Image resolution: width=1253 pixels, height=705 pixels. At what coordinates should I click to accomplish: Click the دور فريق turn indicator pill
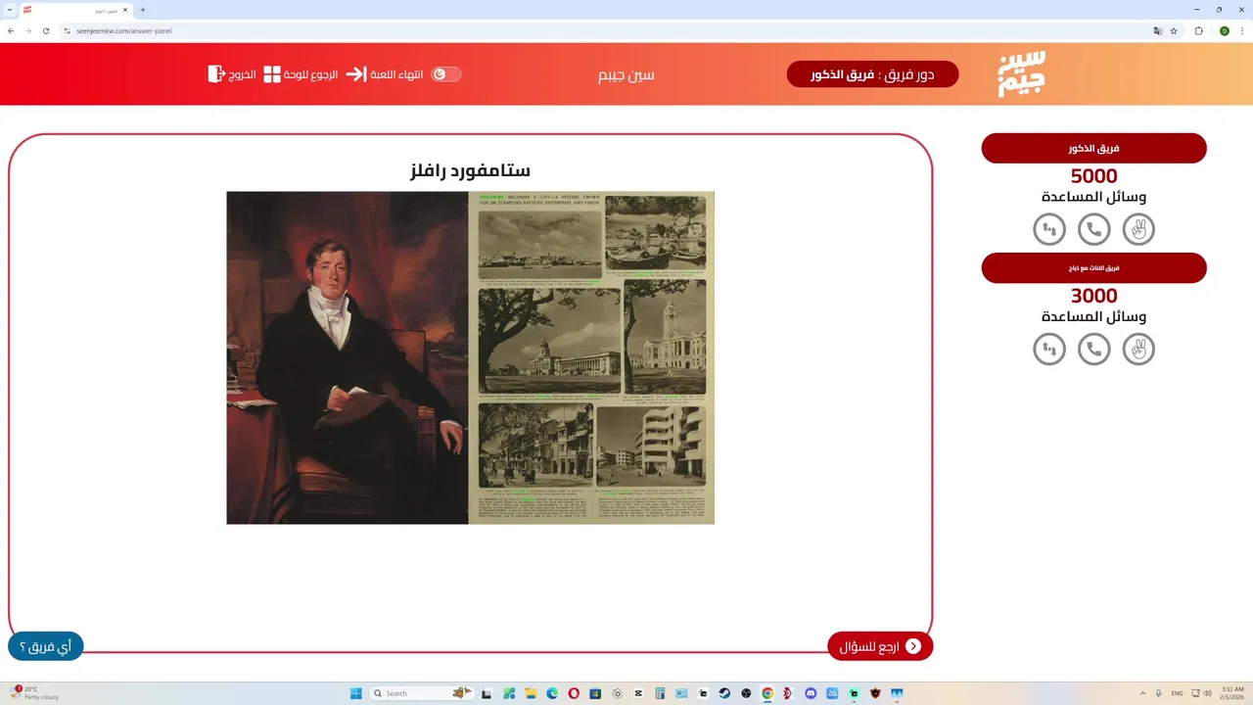tap(872, 74)
